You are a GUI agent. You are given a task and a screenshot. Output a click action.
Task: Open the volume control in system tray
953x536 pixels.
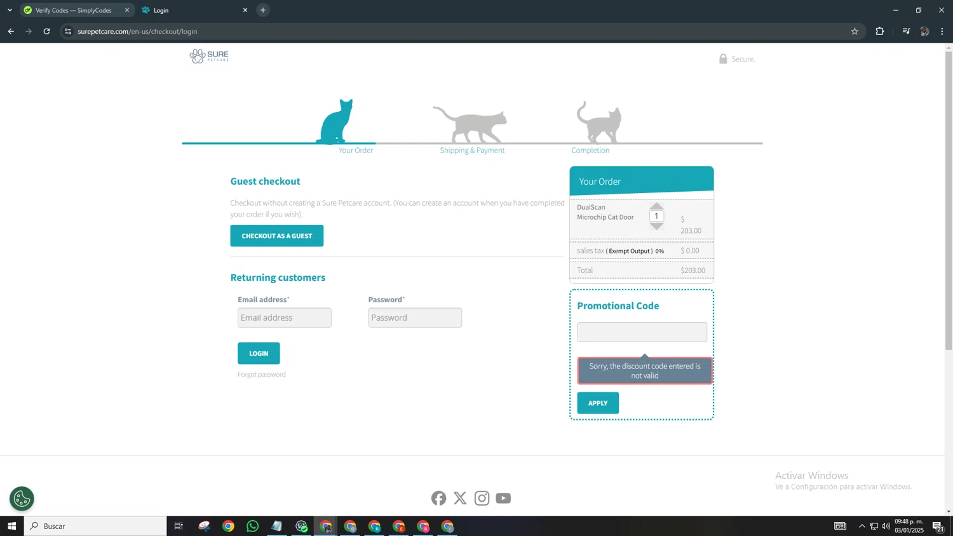tap(886, 526)
